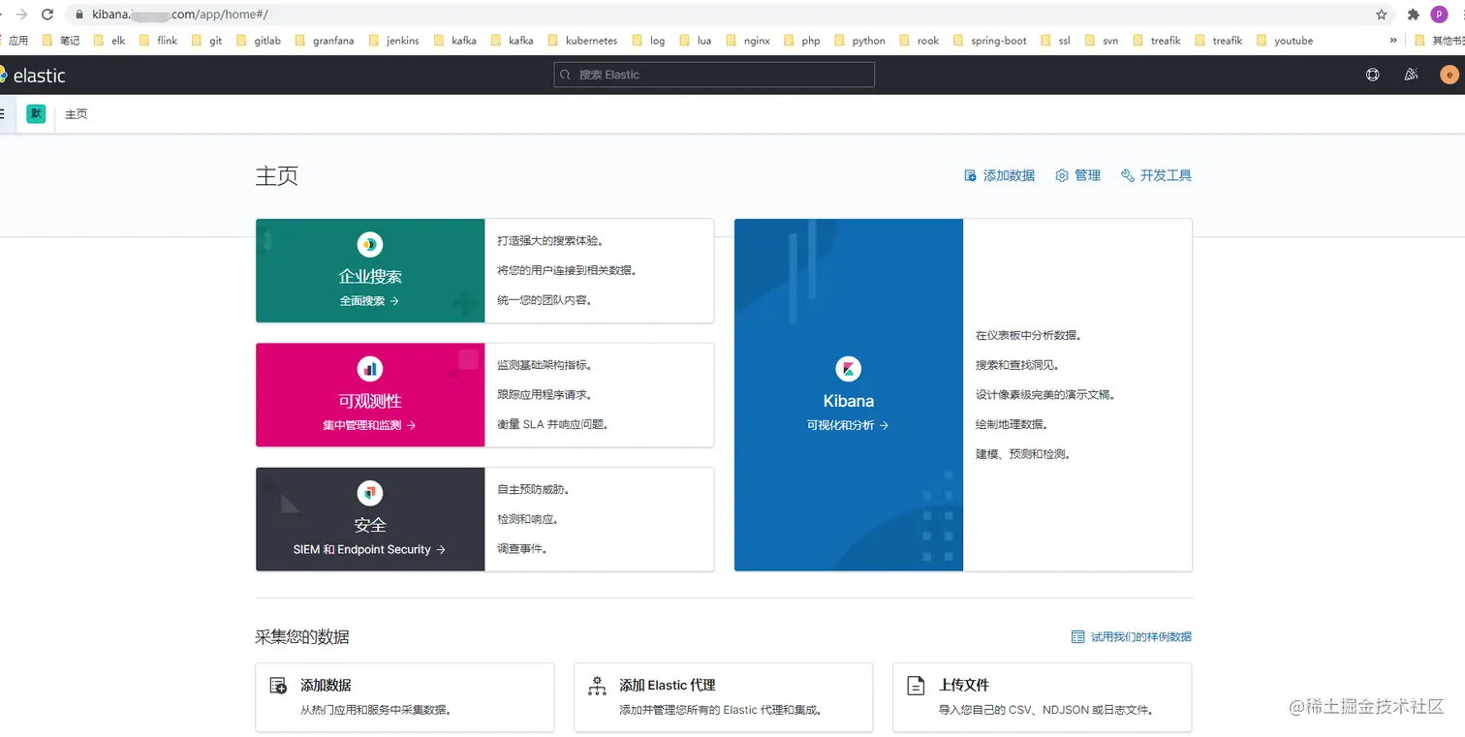Viewport: 1465px width, 737px height.
Task: Open the youtube bookmark folder
Action: coord(1285,41)
